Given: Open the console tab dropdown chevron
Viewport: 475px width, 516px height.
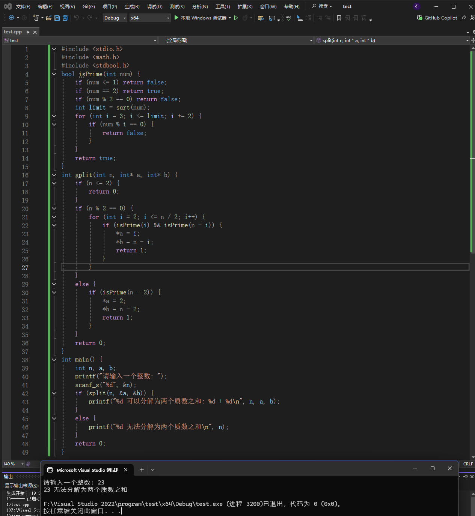Looking at the screenshot, I should (153, 469).
